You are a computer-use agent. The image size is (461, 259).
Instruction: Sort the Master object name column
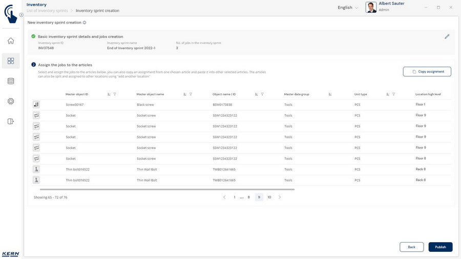[x=185, y=94]
